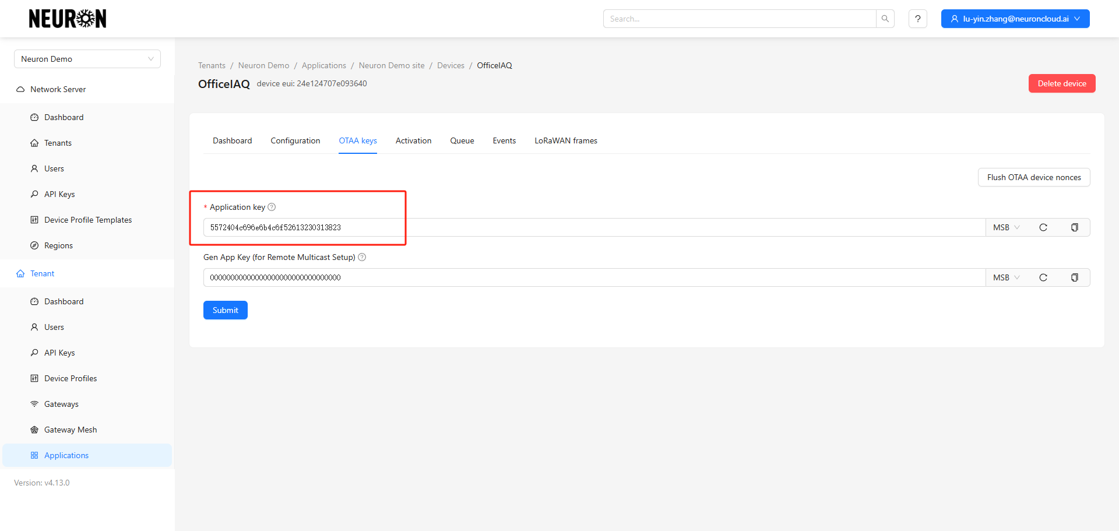Select the OTAA keys tab
1119x531 pixels.
358,140
